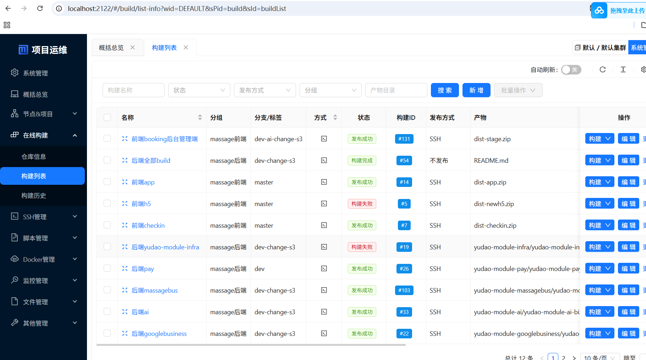The image size is (646, 360).
Task: Open the 构建历史 submenu item
Action: tap(43, 195)
